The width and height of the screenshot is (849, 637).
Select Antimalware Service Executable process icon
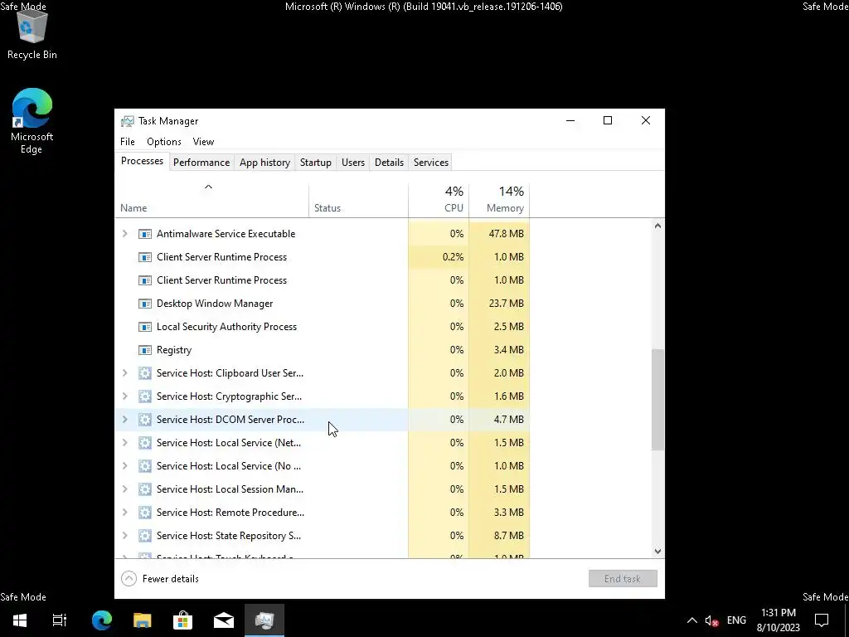[144, 234]
